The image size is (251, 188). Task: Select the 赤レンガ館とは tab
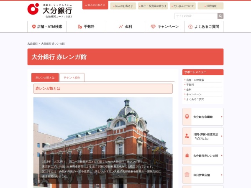coord(45,78)
